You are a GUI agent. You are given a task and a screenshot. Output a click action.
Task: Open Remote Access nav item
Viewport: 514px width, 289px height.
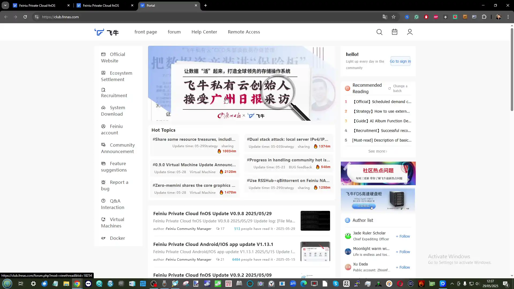click(x=244, y=32)
